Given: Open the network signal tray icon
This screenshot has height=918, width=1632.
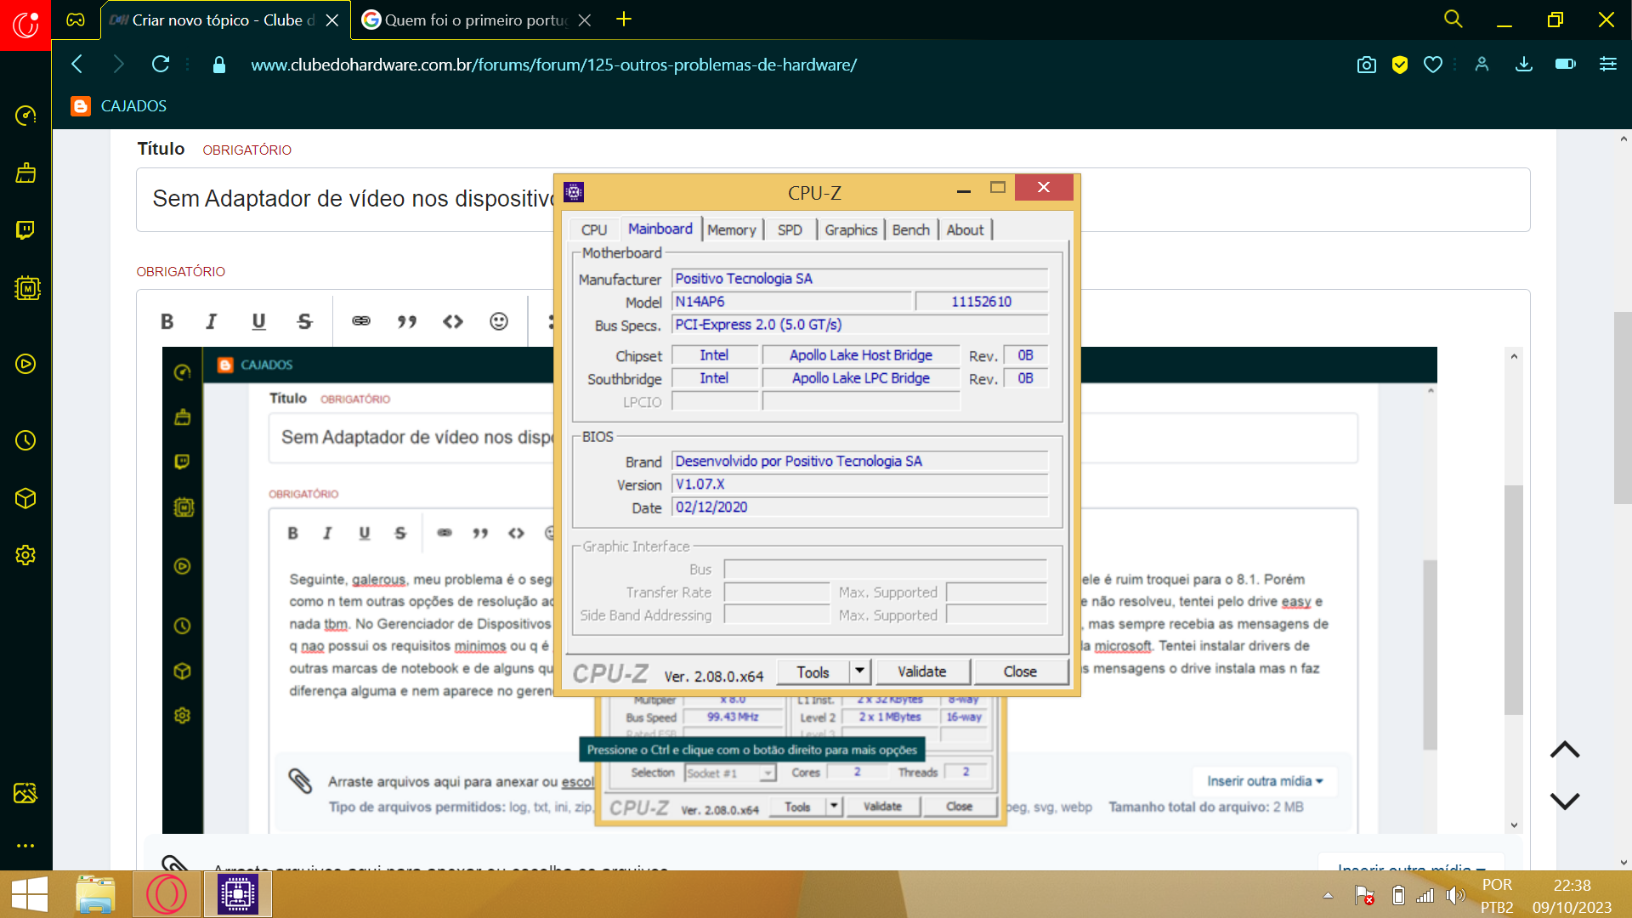Looking at the screenshot, I should pyautogui.click(x=1425, y=895).
